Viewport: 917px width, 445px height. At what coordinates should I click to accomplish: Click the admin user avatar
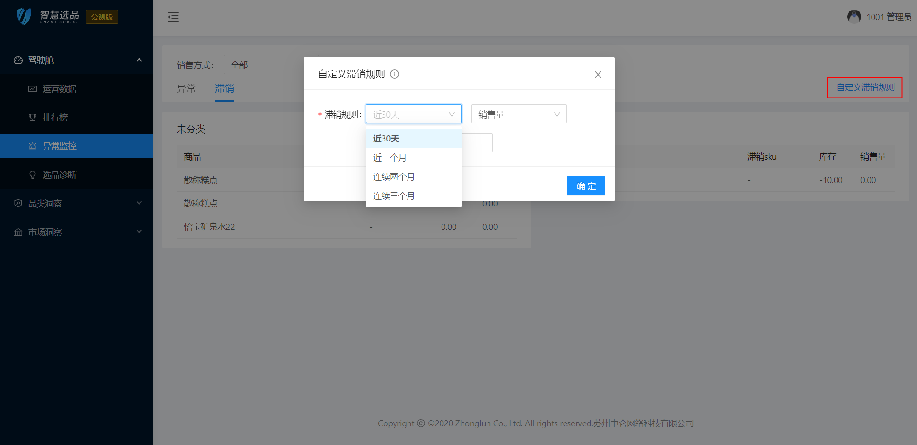pyautogui.click(x=854, y=17)
